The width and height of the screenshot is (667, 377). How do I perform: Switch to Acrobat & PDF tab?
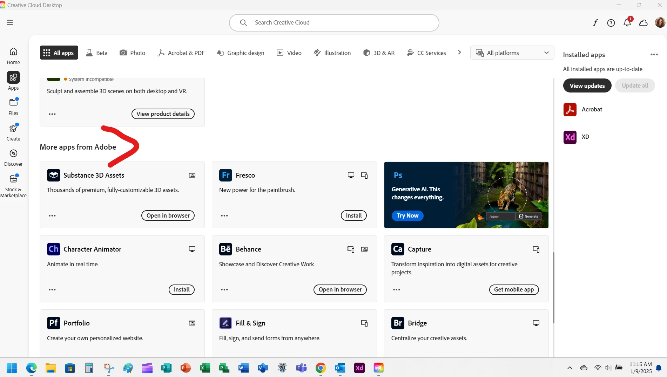181,53
